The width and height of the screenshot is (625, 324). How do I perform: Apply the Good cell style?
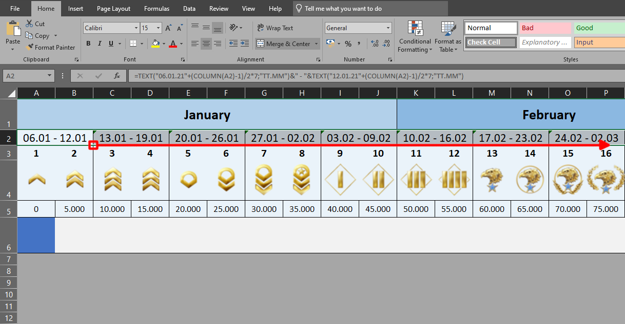pyautogui.click(x=599, y=28)
